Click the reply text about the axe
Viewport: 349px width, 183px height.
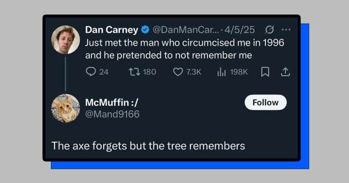click(148, 146)
